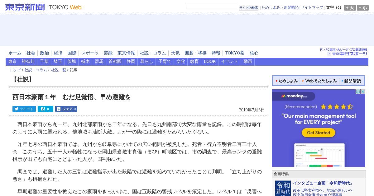Click the トップ breadcrumb link
Screen dimensions: 374x196
[15, 70]
